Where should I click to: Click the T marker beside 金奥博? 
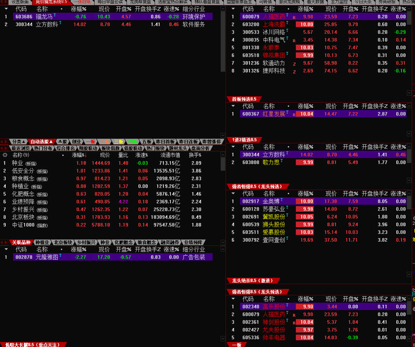[x=282, y=199]
